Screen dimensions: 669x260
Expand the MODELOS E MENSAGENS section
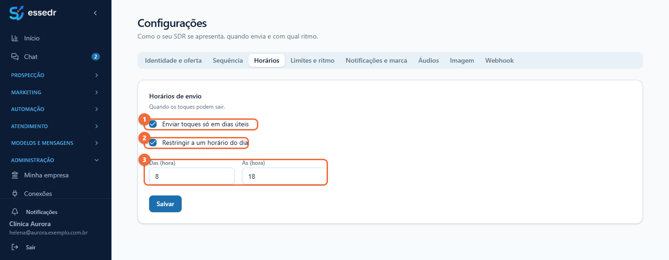click(x=56, y=143)
